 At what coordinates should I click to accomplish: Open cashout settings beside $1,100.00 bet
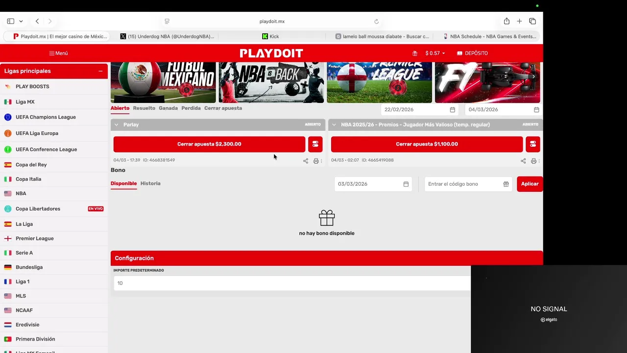tap(533, 144)
